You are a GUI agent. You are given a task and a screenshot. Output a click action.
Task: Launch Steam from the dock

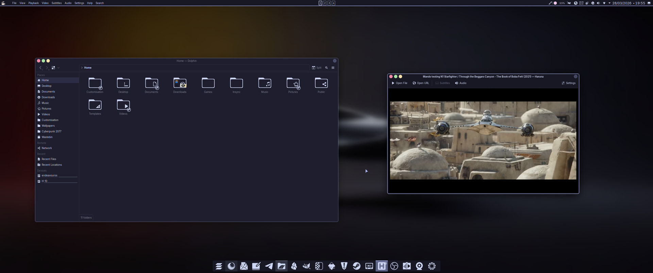(x=356, y=266)
